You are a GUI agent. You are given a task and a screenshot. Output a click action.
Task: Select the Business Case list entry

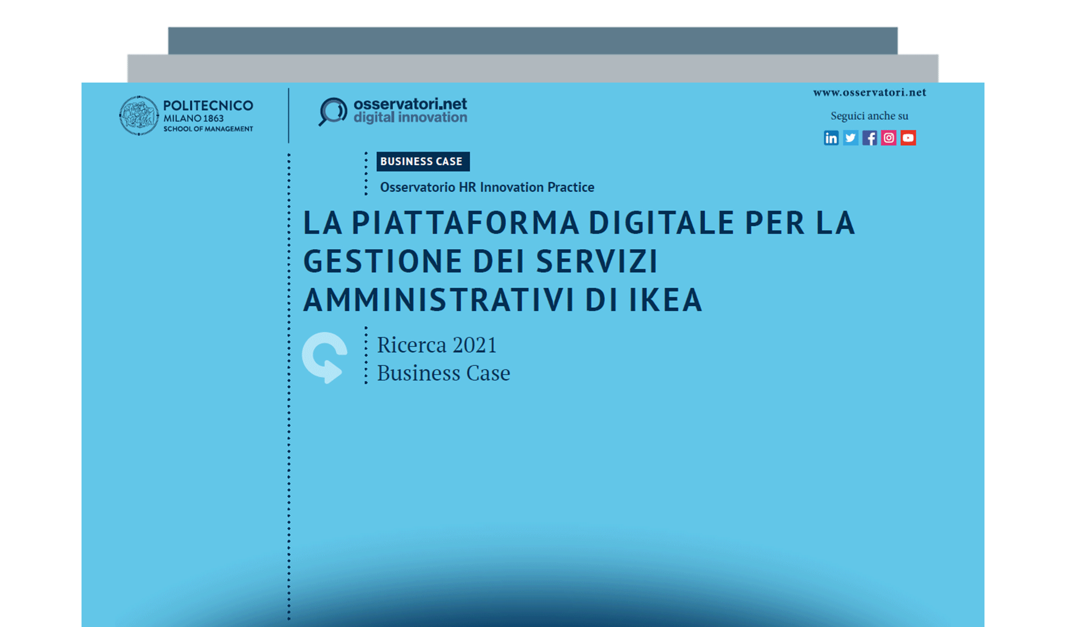click(444, 373)
